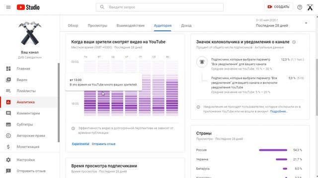Click the Ваш канал label
This screenshot has width=318, height=178.
[30, 52]
